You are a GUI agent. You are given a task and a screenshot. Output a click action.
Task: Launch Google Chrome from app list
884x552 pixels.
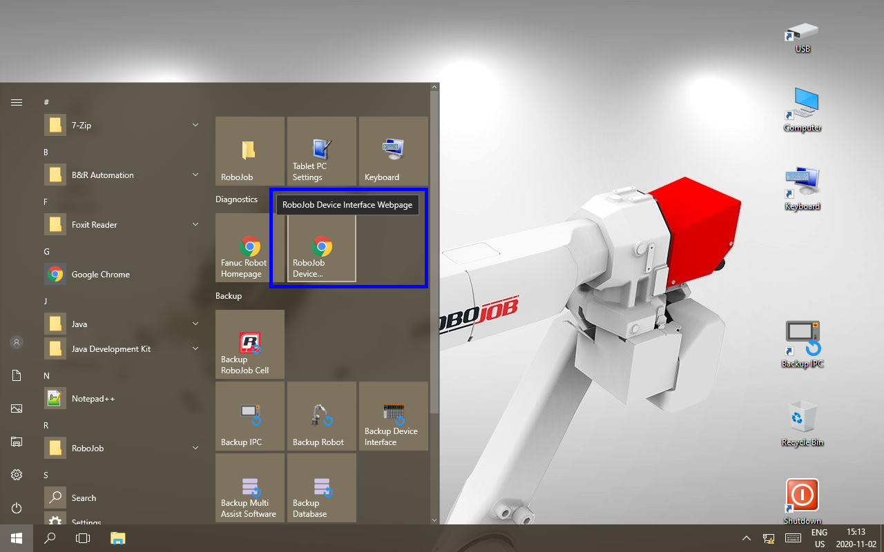coord(122,275)
